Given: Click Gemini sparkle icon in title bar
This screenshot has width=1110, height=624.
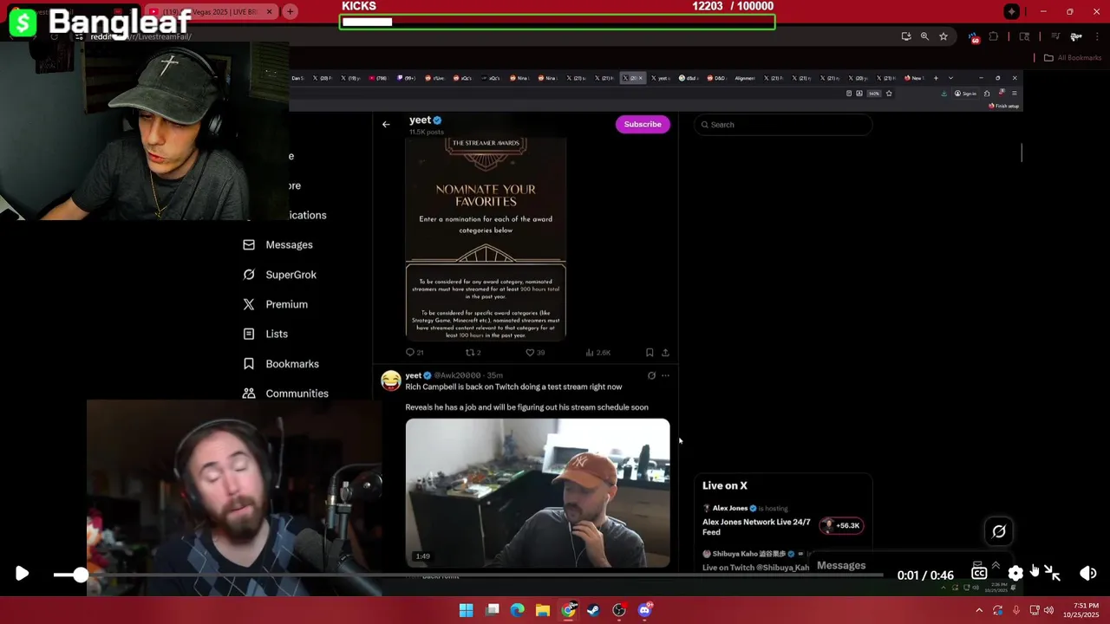Looking at the screenshot, I should (x=1011, y=11).
